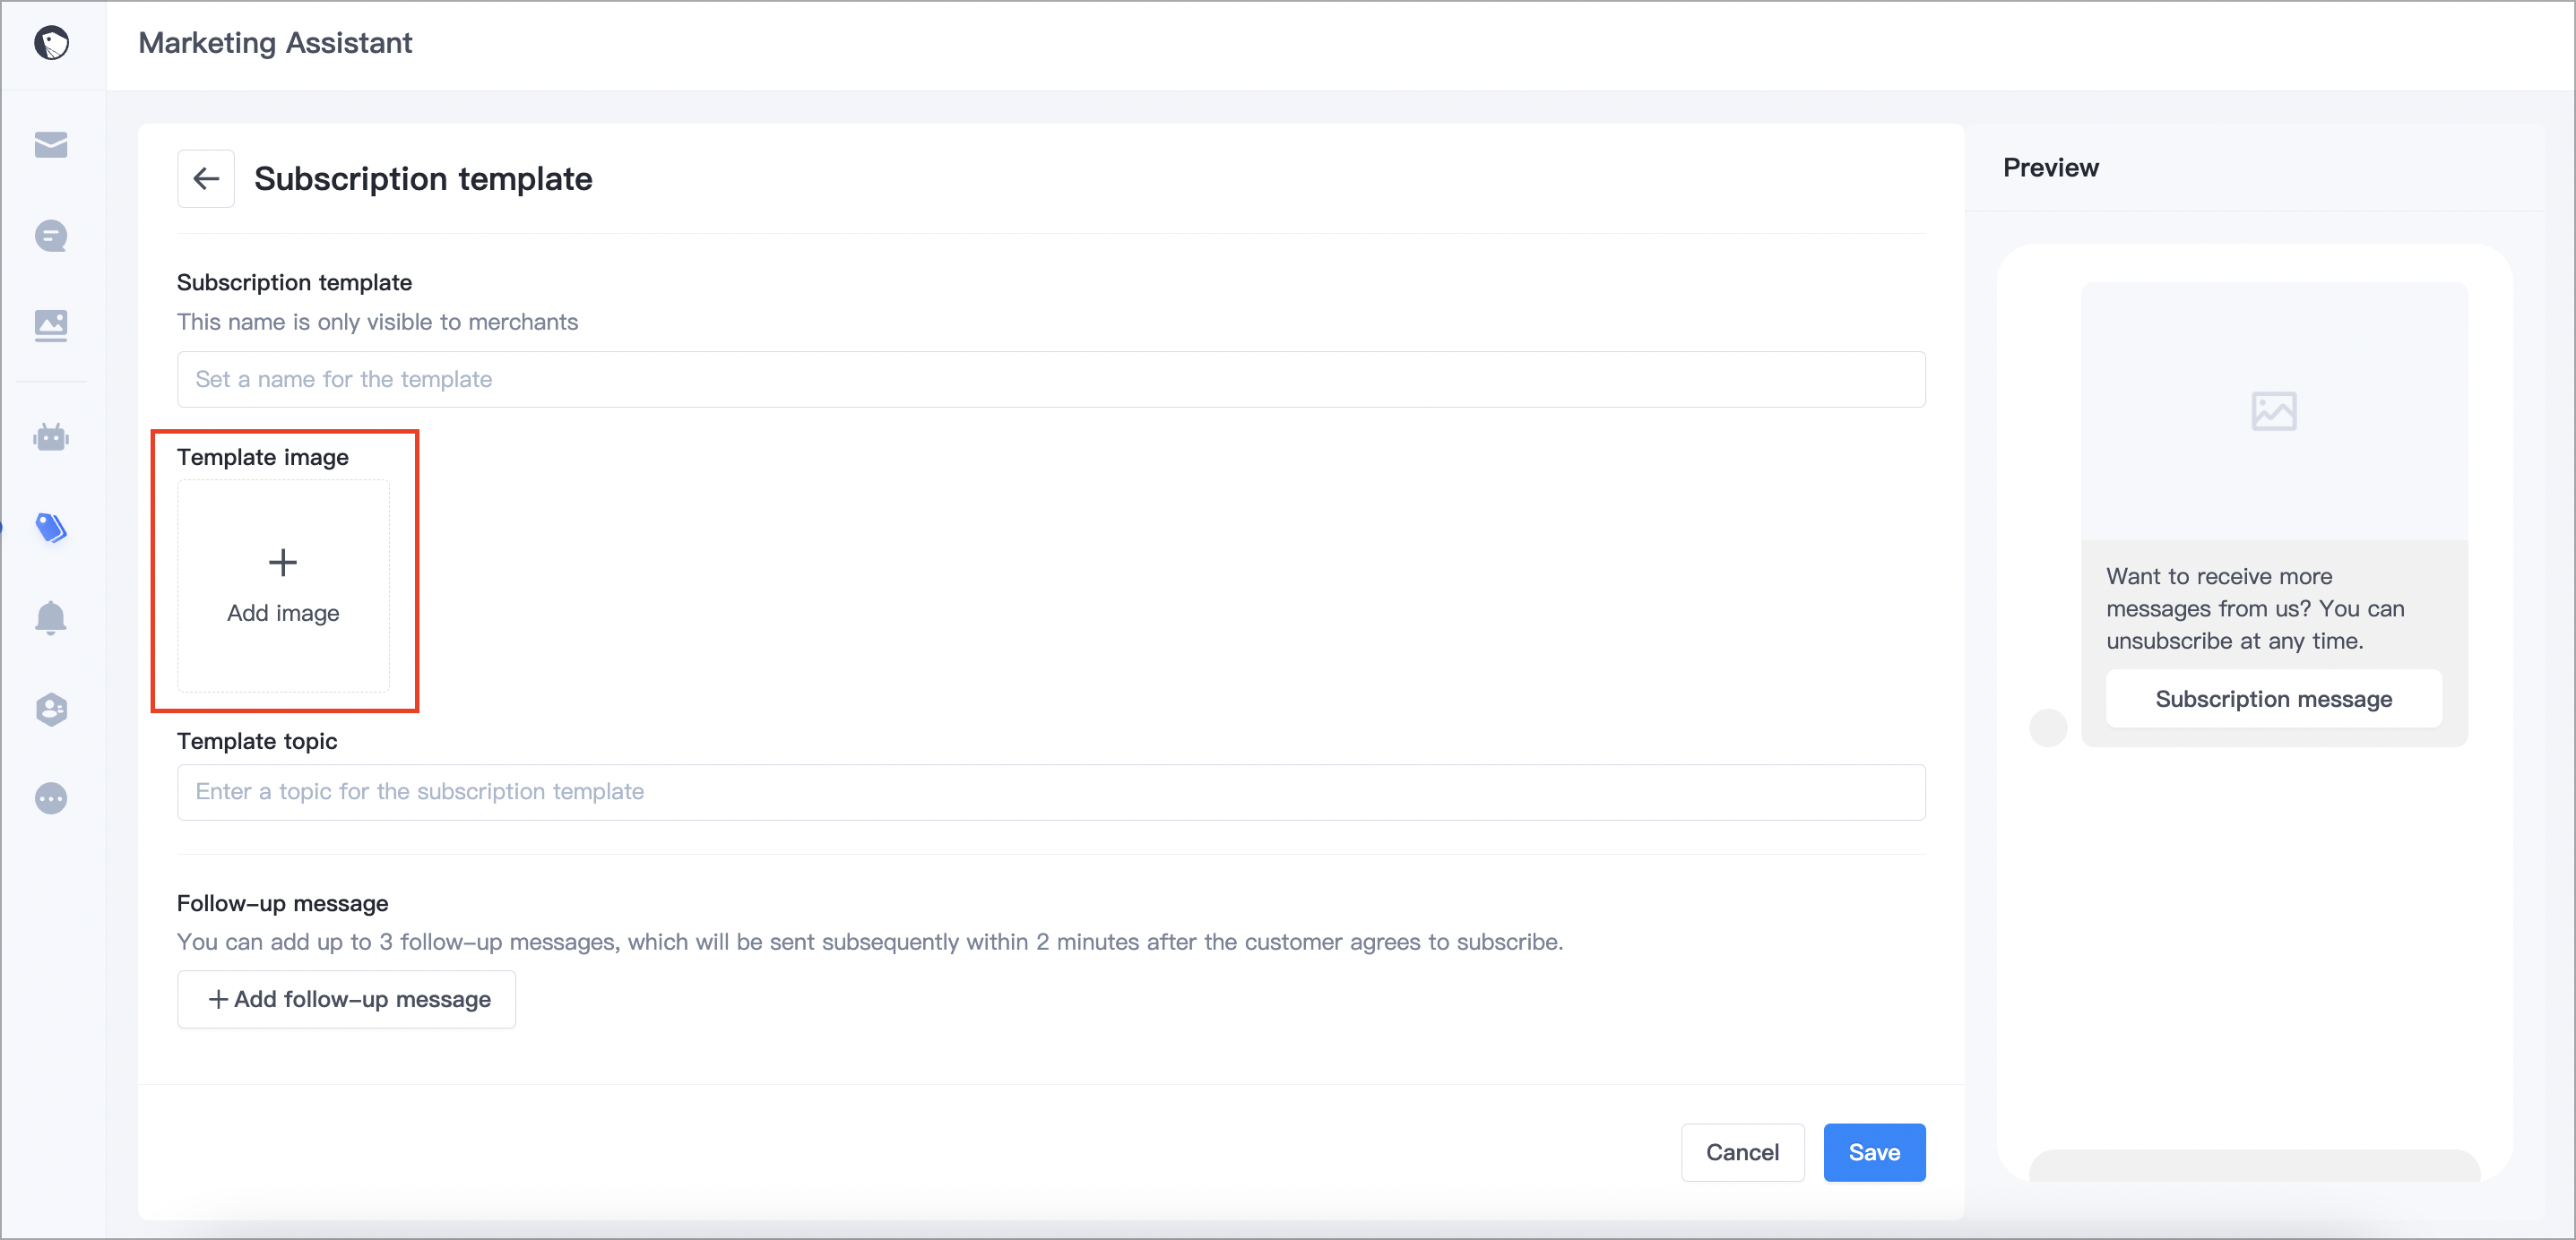Open the more options ellipsis icon

pyautogui.click(x=51, y=799)
